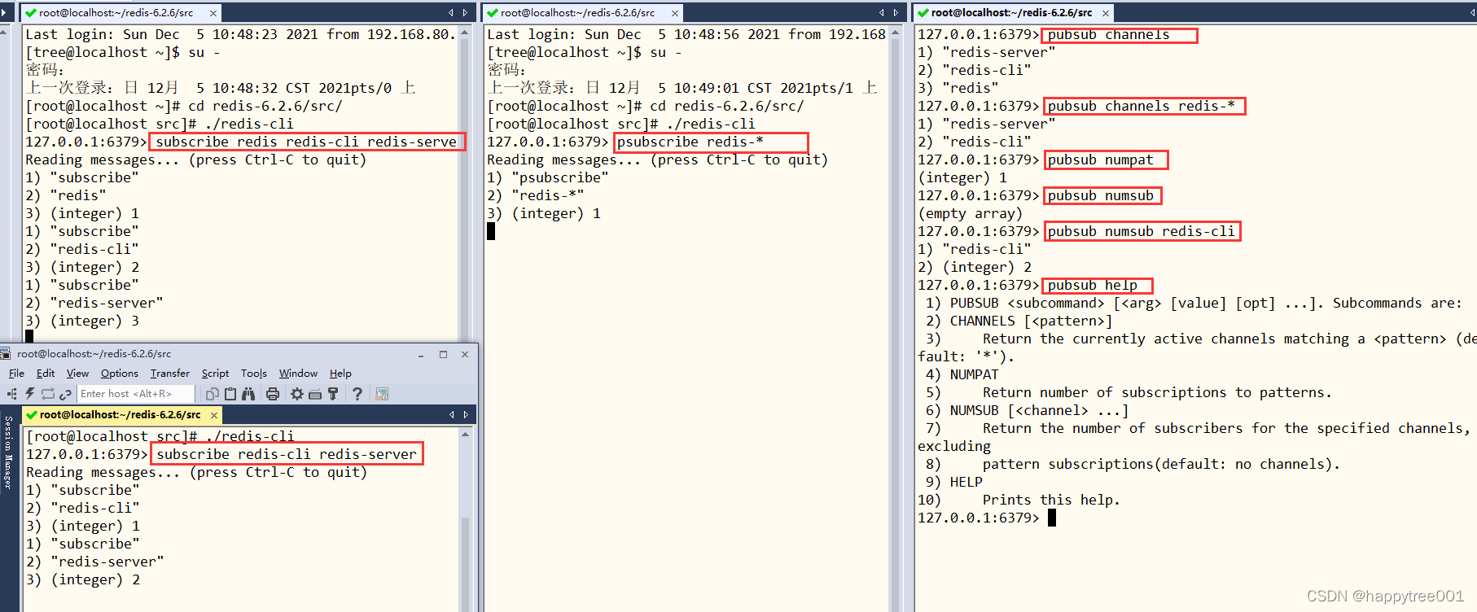Open Session Manager connect toolbar icon
This screenshot has height=612, width=1477.
click(12, 394)
